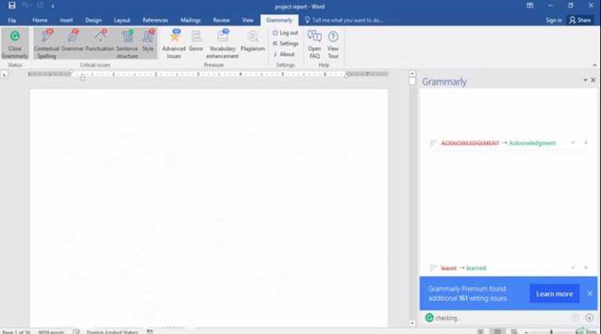601x334 pixels.
Task: Click the macro recording icon in status bar
Action: (x=150, y=332)
